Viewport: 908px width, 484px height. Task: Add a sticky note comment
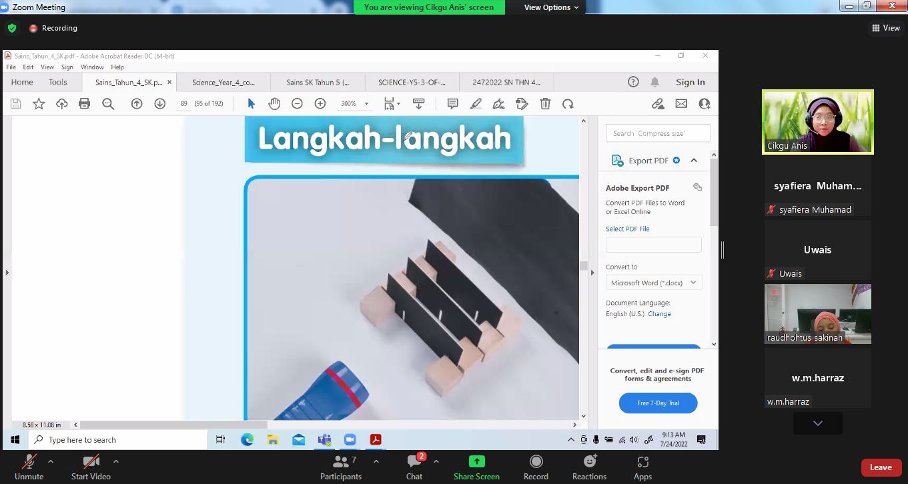tap(452, 103)
